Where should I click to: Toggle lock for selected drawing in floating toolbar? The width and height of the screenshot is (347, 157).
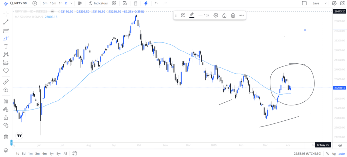pos(224,15)
